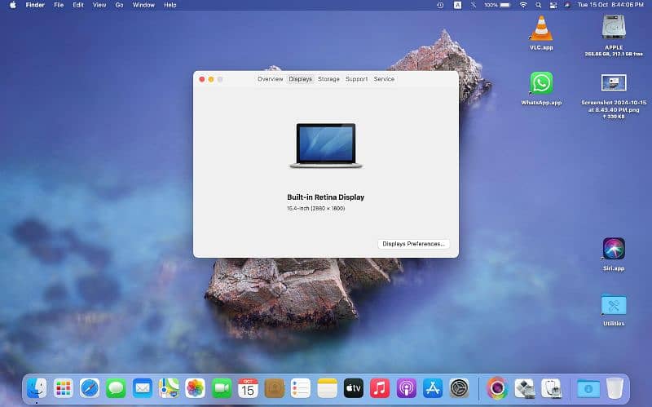
Task: Select the Service tab
Action: click(x=384, y=79)
